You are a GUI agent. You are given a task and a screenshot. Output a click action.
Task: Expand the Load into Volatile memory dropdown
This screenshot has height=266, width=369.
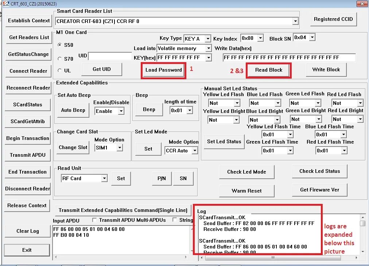pos(208,48)
